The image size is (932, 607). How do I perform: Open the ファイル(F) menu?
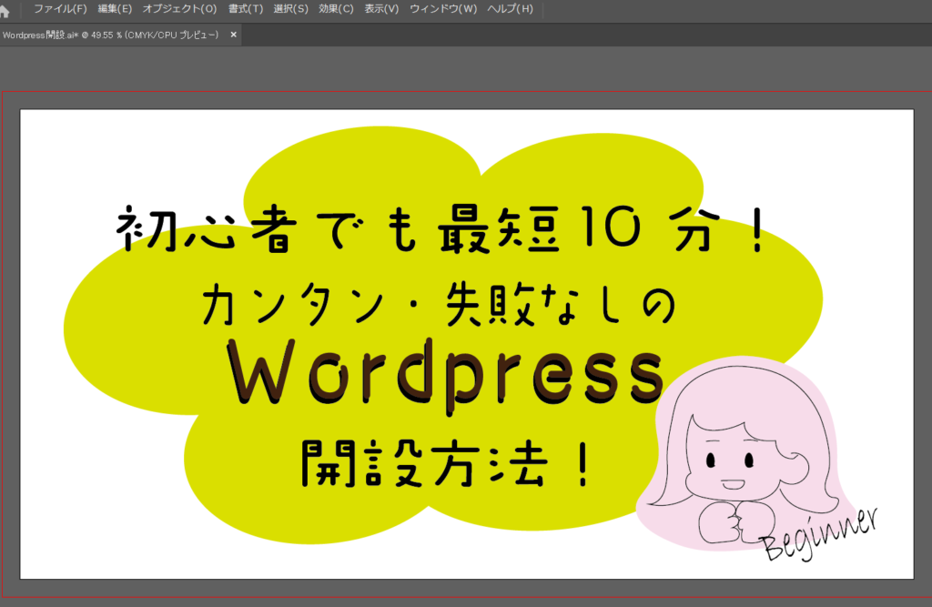(x=60, y=9)
